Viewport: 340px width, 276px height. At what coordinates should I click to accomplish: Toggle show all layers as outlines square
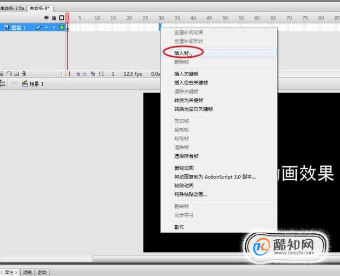(x=62, y=18)
